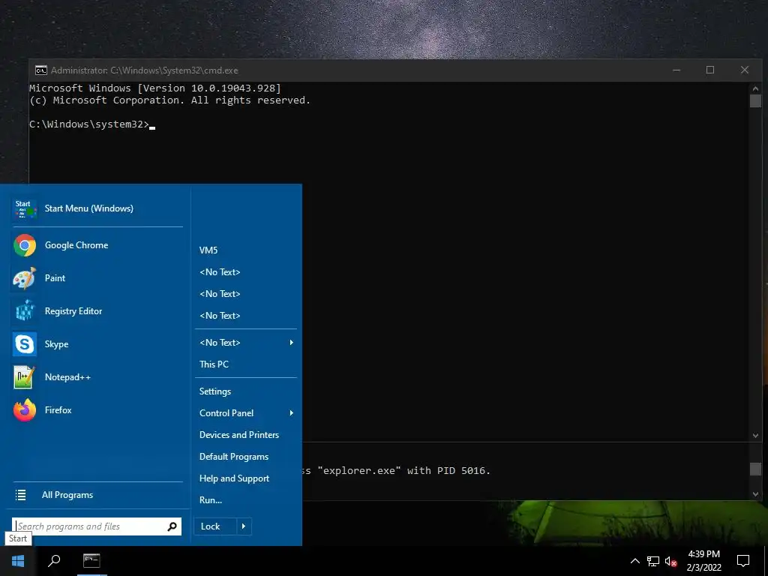The width and height of the screenshot is (768, 576).
Task: Click the cmd window title bar icon
Action: coord(41,70)
